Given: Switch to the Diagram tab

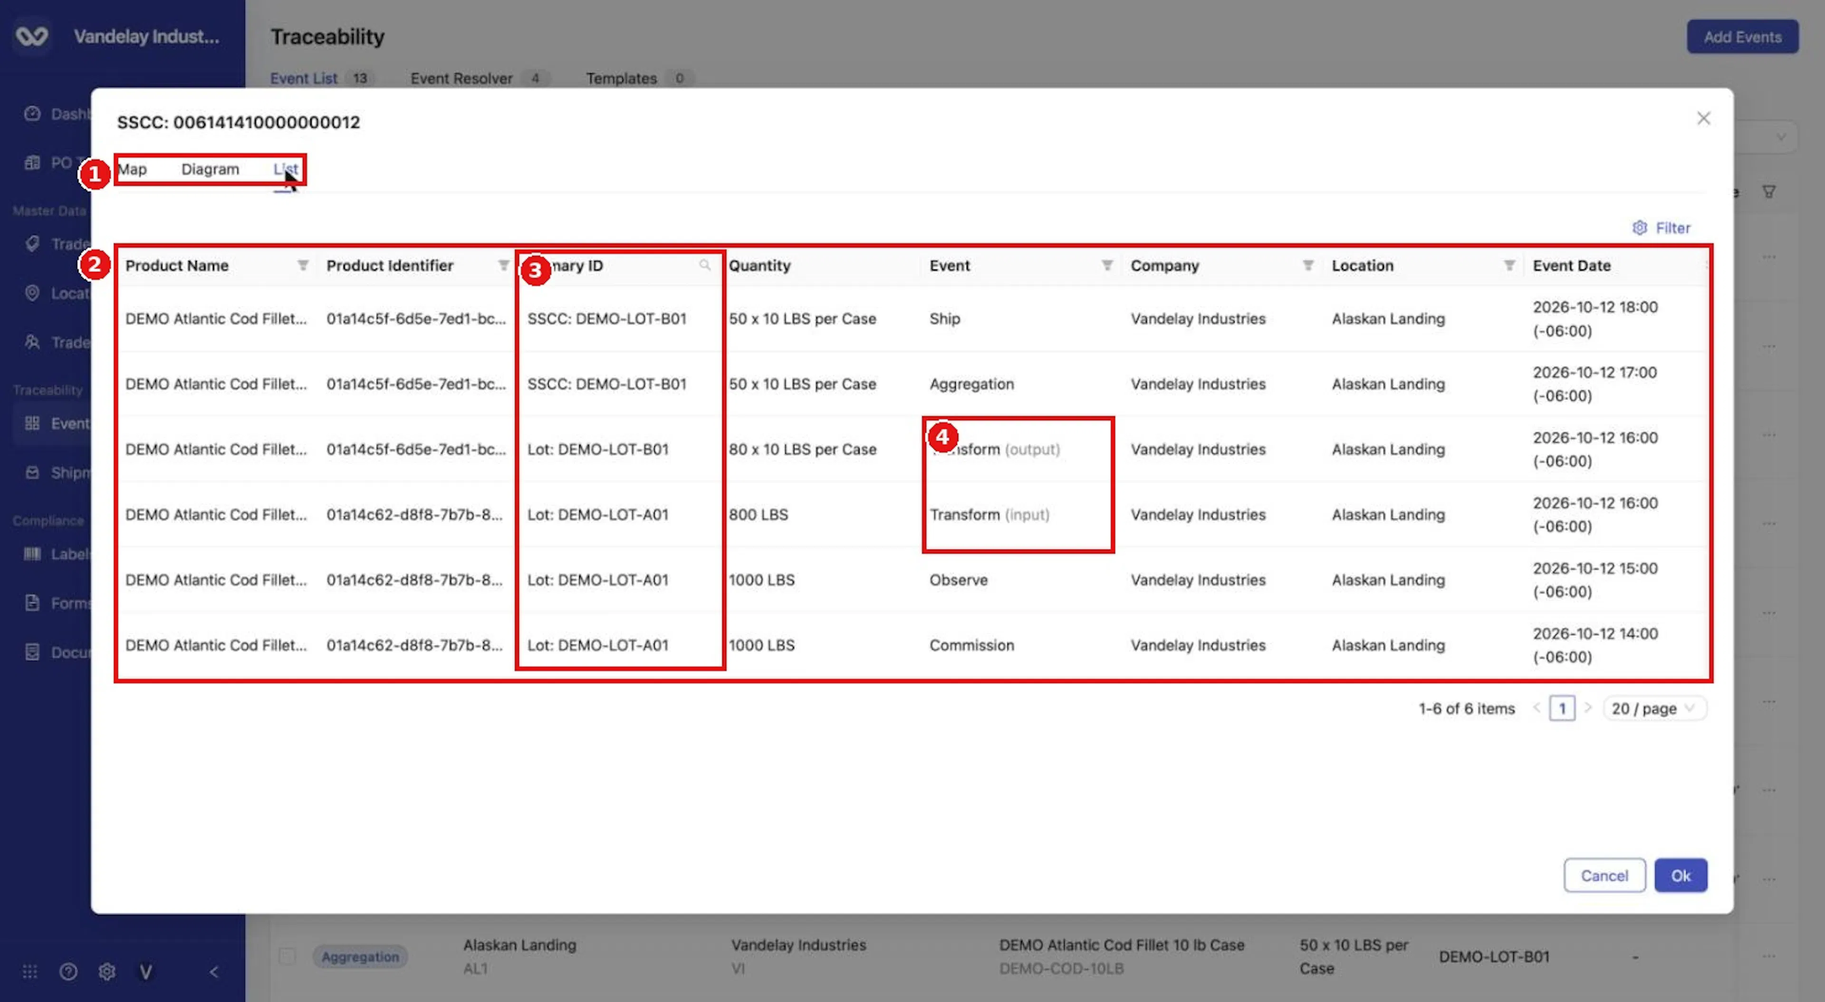Looking at the screenshot, I should pos(210,169).
